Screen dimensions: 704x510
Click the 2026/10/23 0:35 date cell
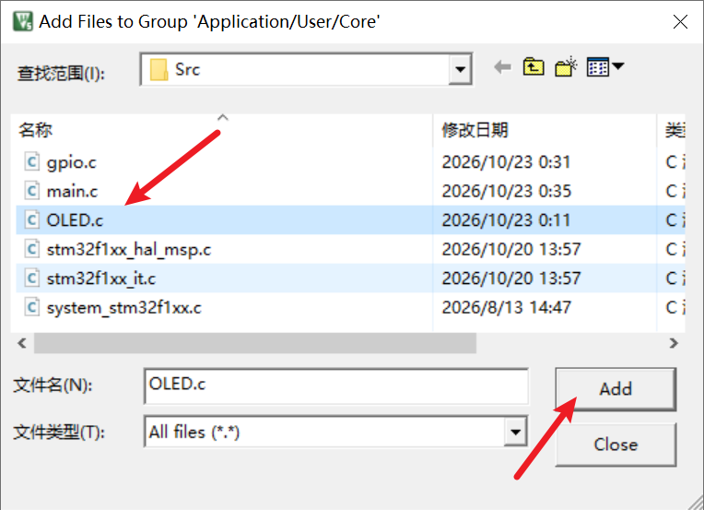(507, 192)
